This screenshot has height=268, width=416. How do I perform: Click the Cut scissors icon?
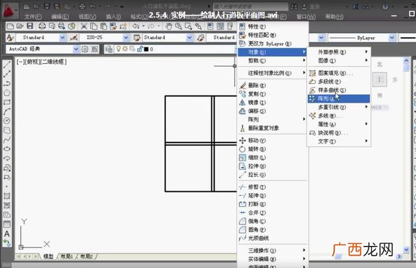coord(84,26)
